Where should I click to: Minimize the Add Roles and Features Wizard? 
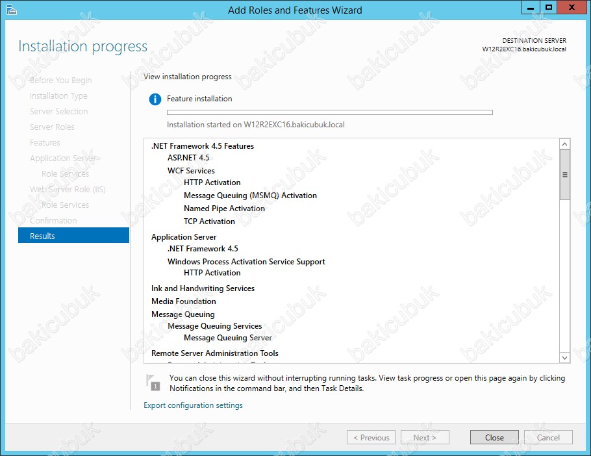pos(531,8)
